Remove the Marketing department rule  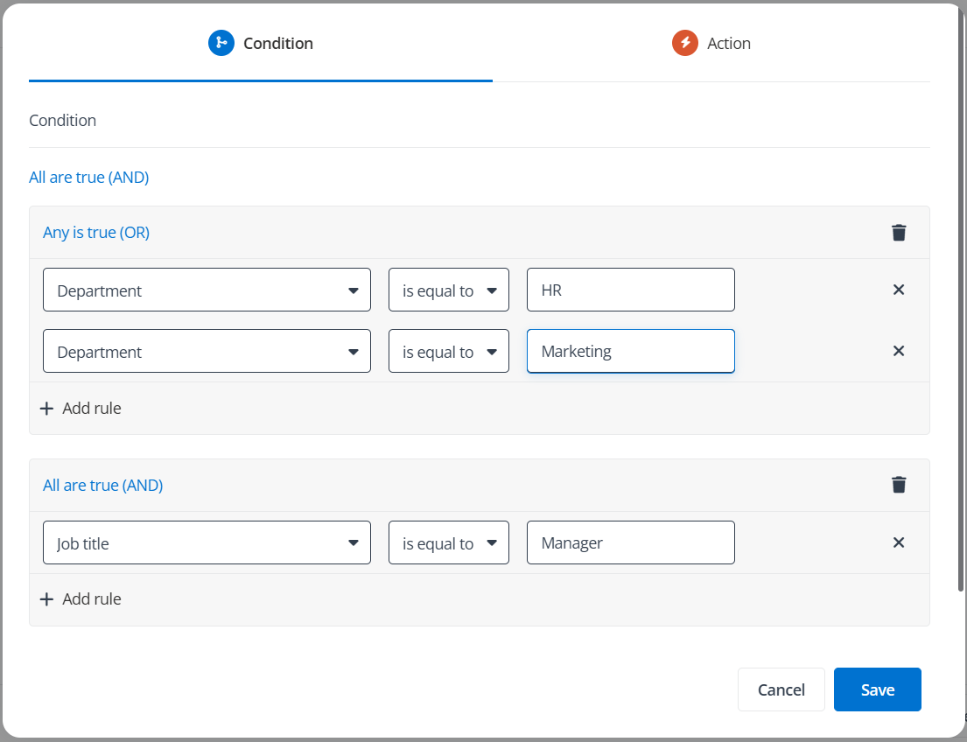898,351
